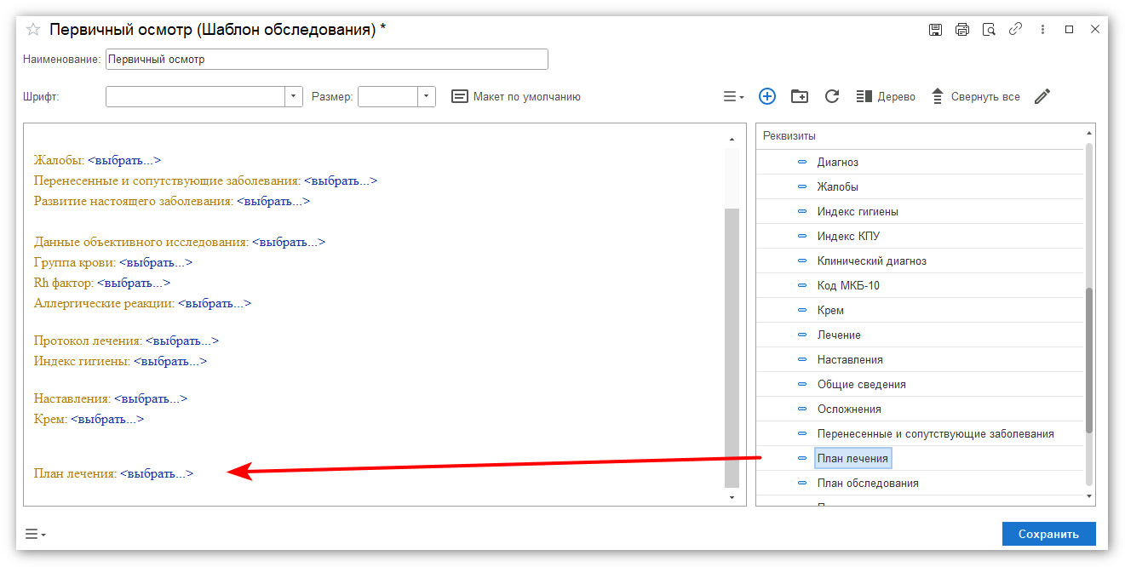Apply Макет по умолчанию layout

[516, 96]
